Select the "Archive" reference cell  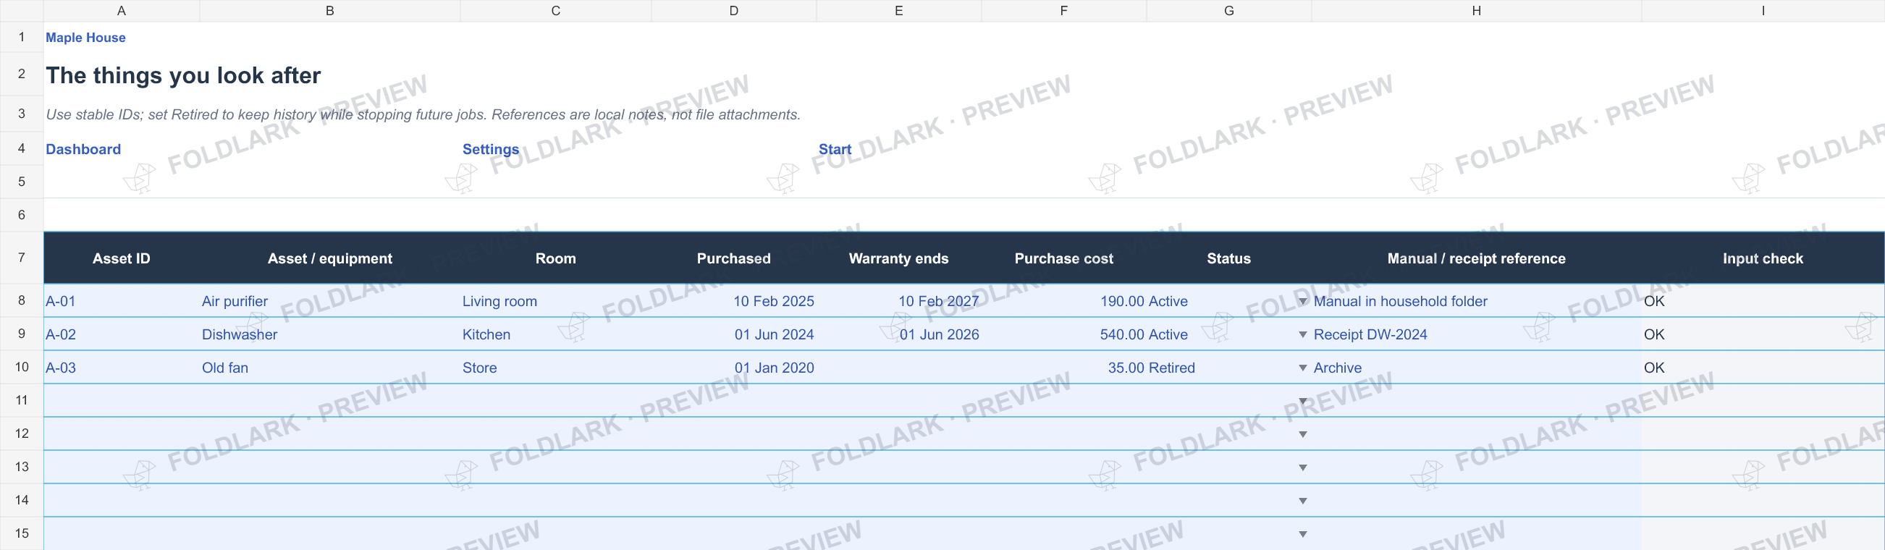[1477, 368]
